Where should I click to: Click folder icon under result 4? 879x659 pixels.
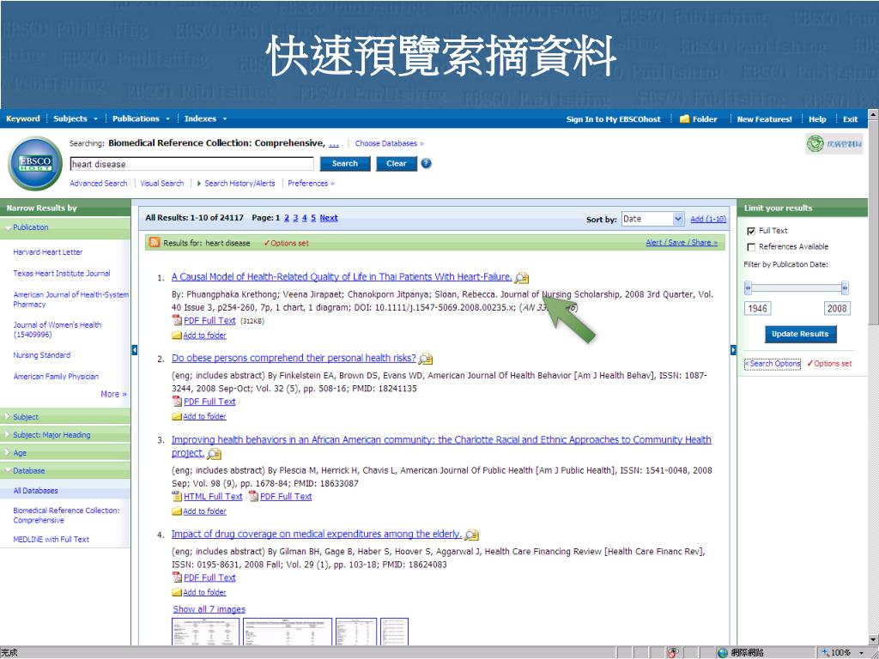pos(177,592)
